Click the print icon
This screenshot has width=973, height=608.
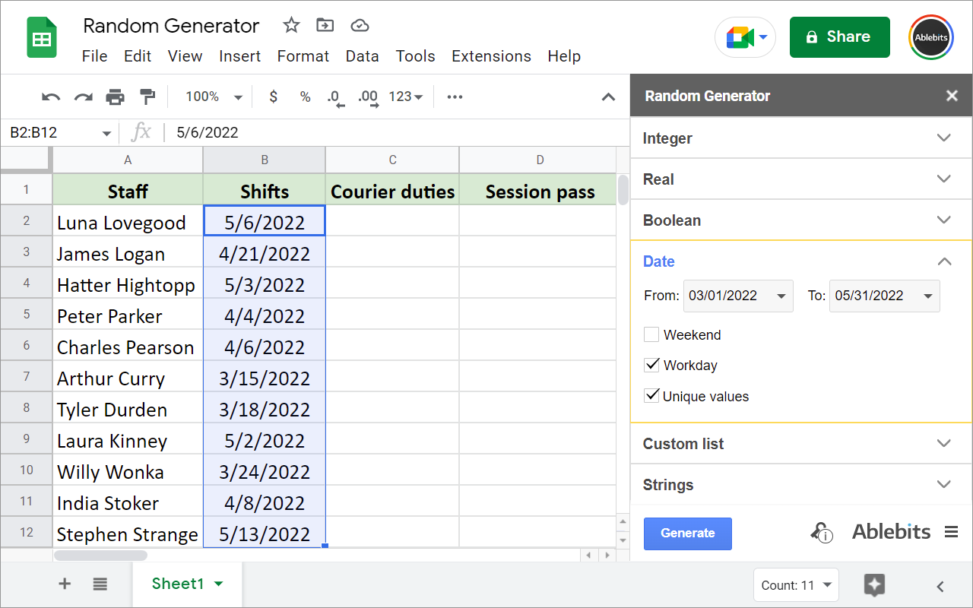(115, 97)
